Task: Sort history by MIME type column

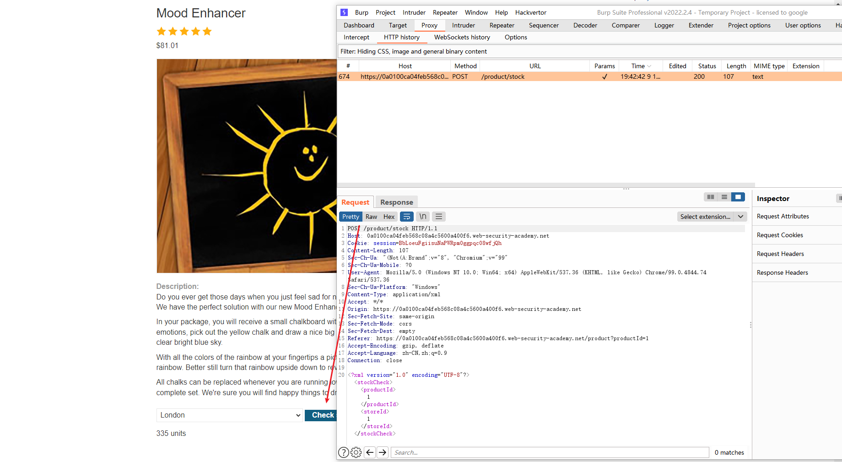Action: point(769,66)
